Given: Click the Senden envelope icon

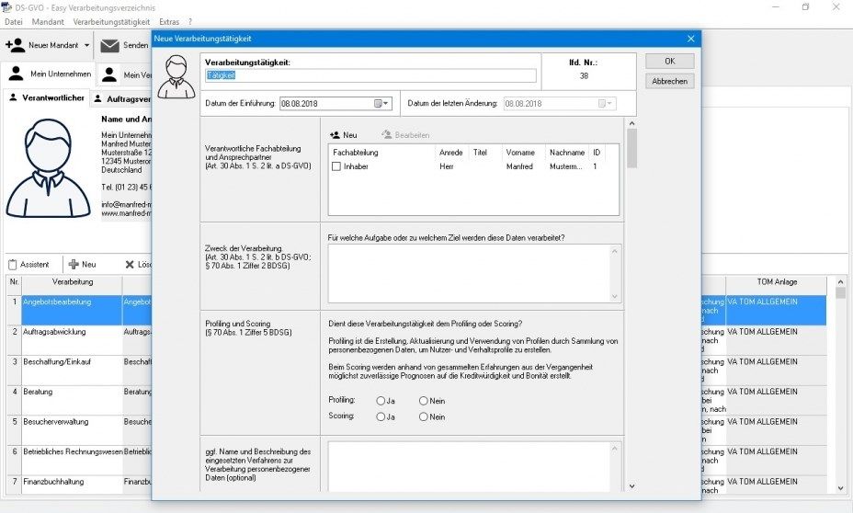Looking at the screenshot, I should tap(109, 46).
